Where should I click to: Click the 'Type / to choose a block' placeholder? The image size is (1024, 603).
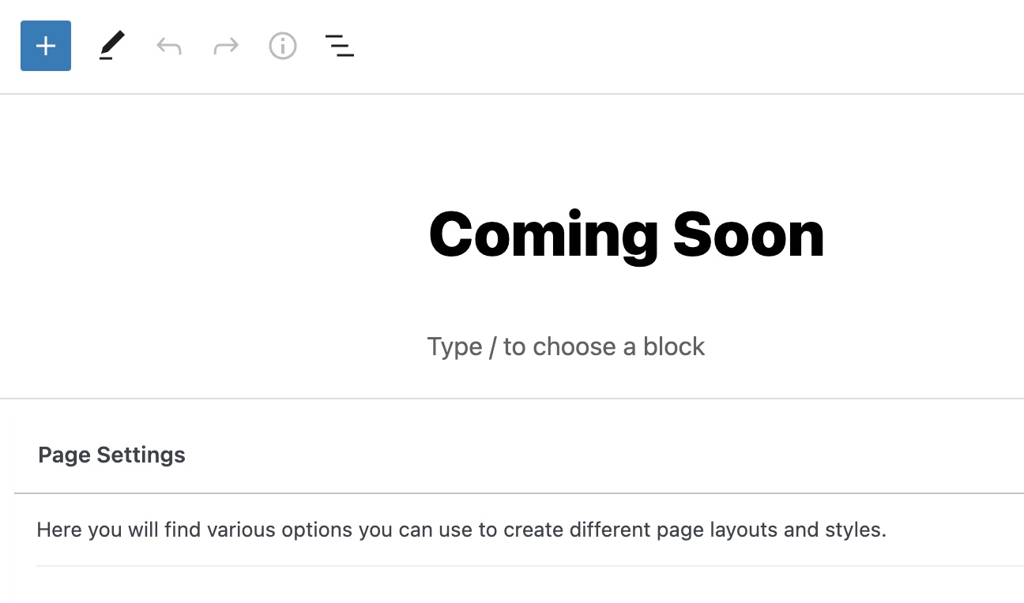tap(566, 346)
